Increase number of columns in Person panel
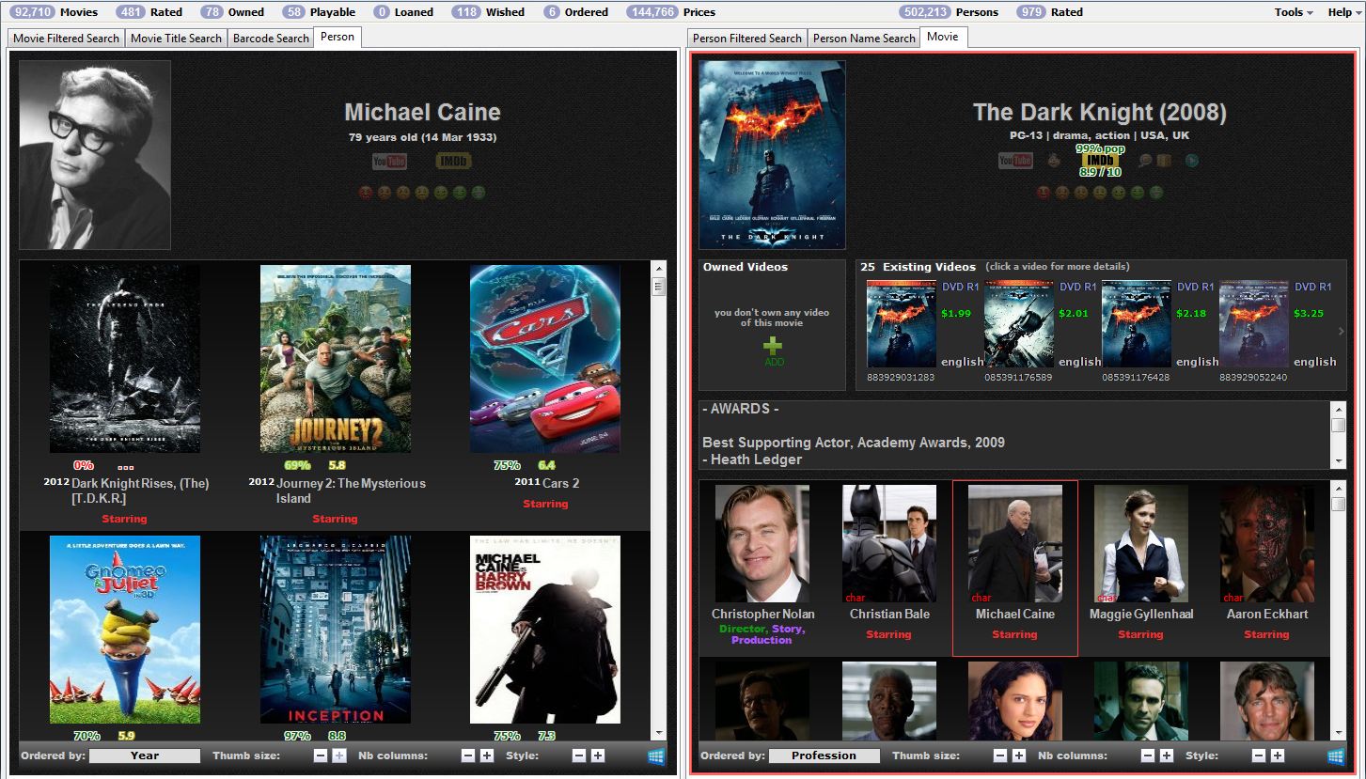The width and height of the screenshot is (1366, 779). 487,756
